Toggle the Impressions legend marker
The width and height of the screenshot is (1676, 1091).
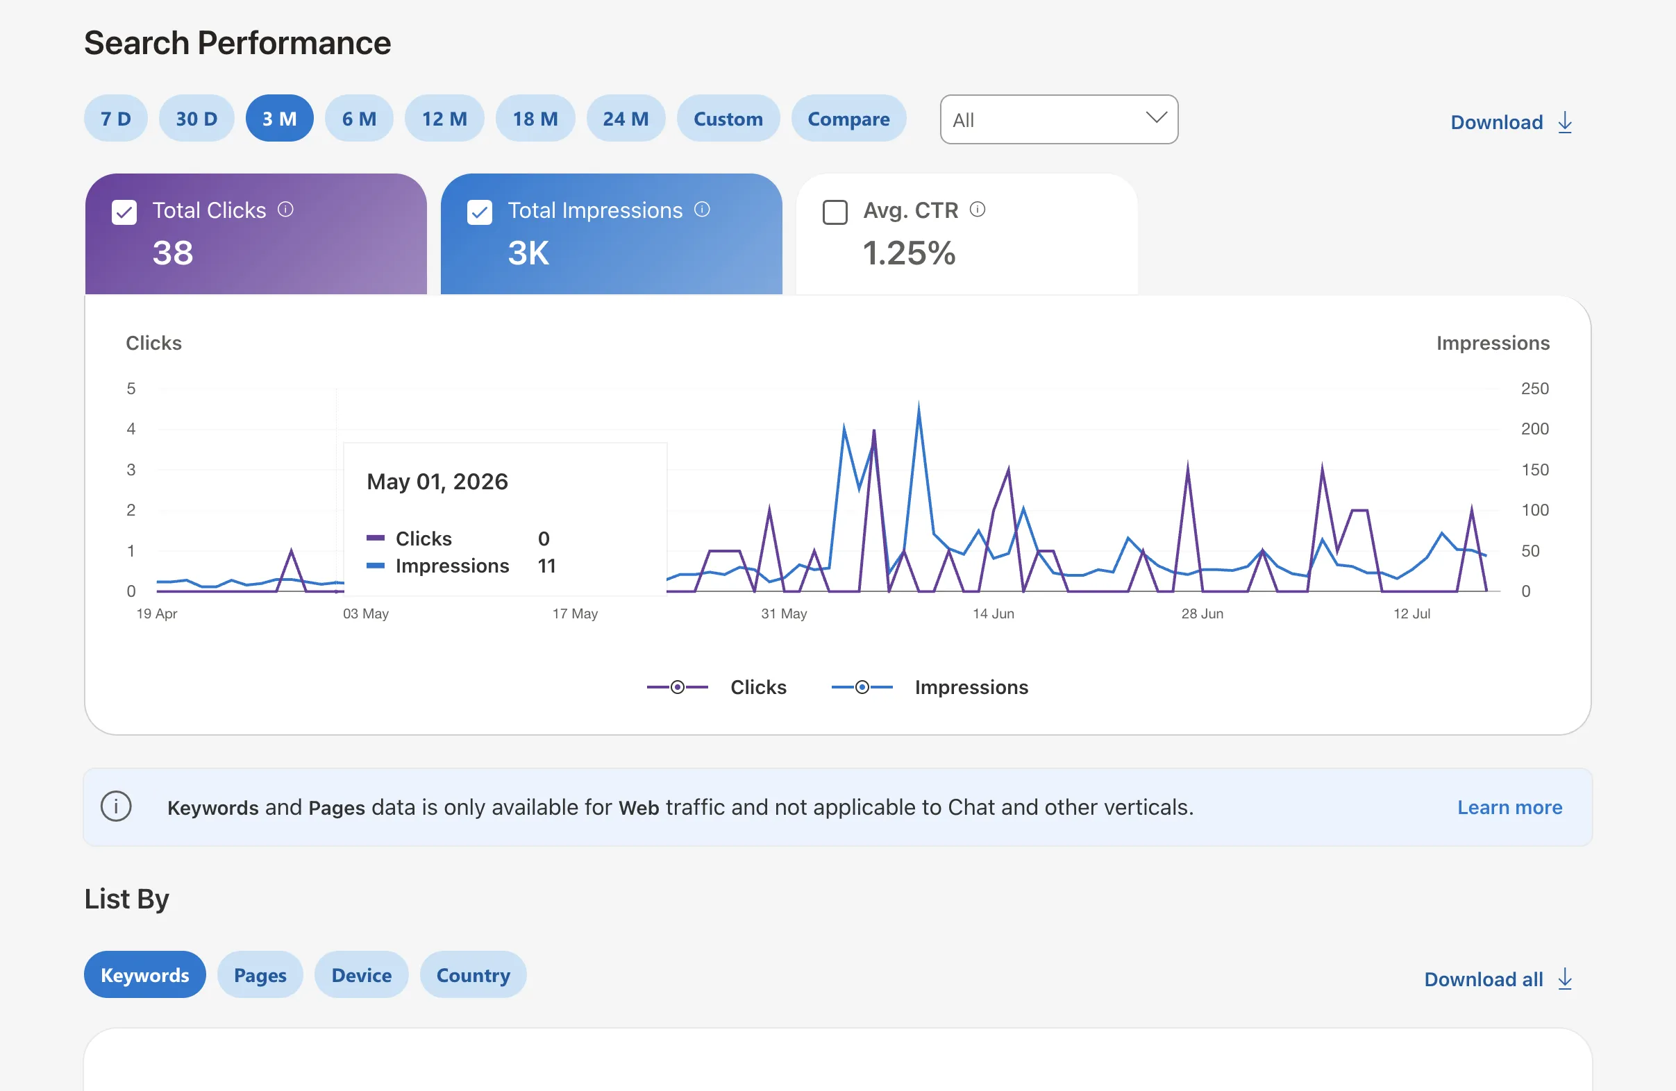862,687
